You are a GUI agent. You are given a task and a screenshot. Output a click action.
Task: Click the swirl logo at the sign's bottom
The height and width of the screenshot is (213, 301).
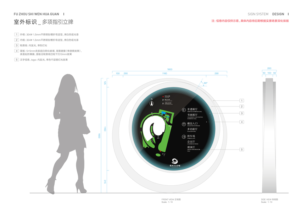click(175, 161)
